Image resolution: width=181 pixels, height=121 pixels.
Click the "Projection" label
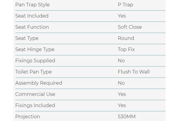[27, 116]
